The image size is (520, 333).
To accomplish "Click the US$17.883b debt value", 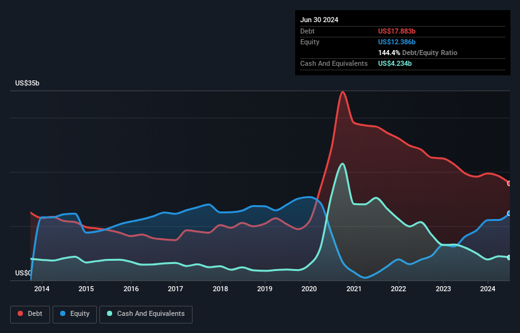I will pos(396,31).
